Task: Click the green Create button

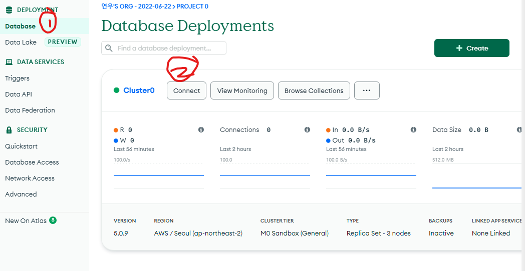Action: pyautogui.click(x=472, y=48)
